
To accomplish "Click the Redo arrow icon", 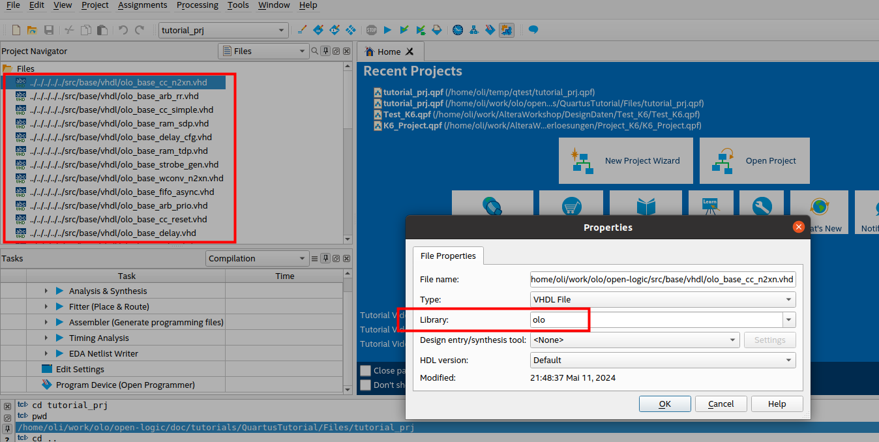I will [x=140, y=30].
